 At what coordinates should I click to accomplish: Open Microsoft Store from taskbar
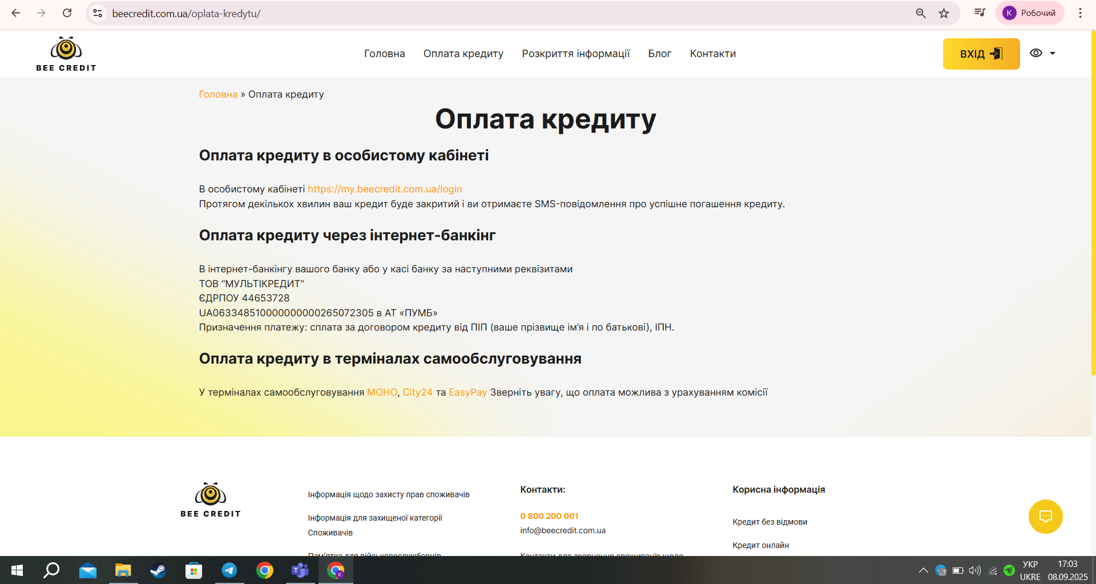[194, 570]
